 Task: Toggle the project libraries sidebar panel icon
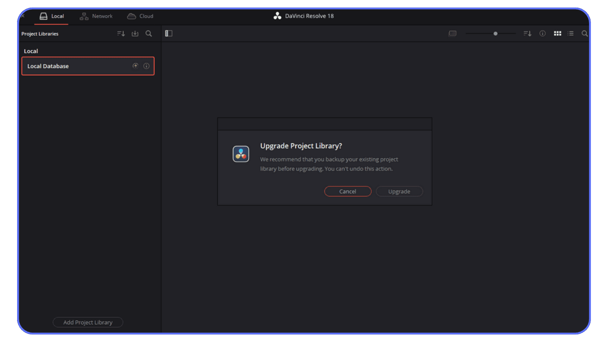tap(169, 34)
